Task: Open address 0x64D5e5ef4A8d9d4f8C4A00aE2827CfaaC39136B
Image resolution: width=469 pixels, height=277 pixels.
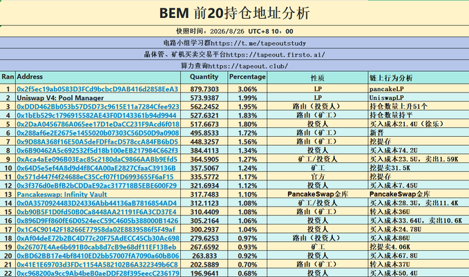Action: click(x=96, y=168)
